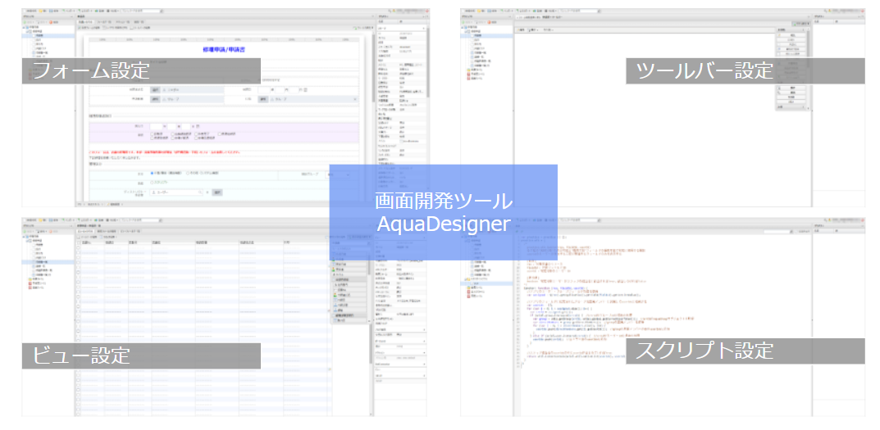This screenshot has width=880, height=430.
Task: Check the first row checkbox in the view grid
Action: pos(78,248)
